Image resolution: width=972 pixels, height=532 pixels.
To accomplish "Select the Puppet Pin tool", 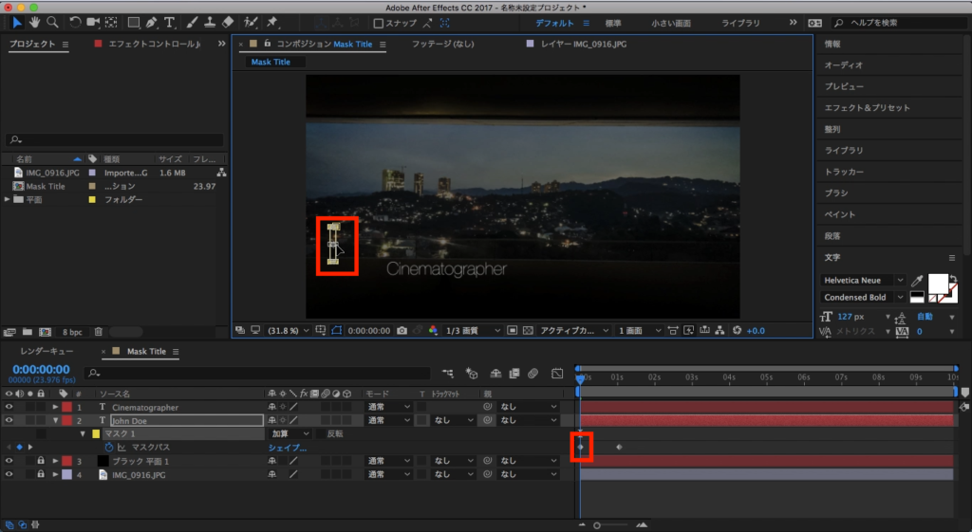I will [273, 22].
